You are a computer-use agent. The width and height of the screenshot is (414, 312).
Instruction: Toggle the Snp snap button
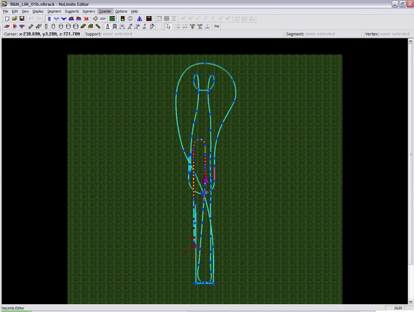[217, 26]
